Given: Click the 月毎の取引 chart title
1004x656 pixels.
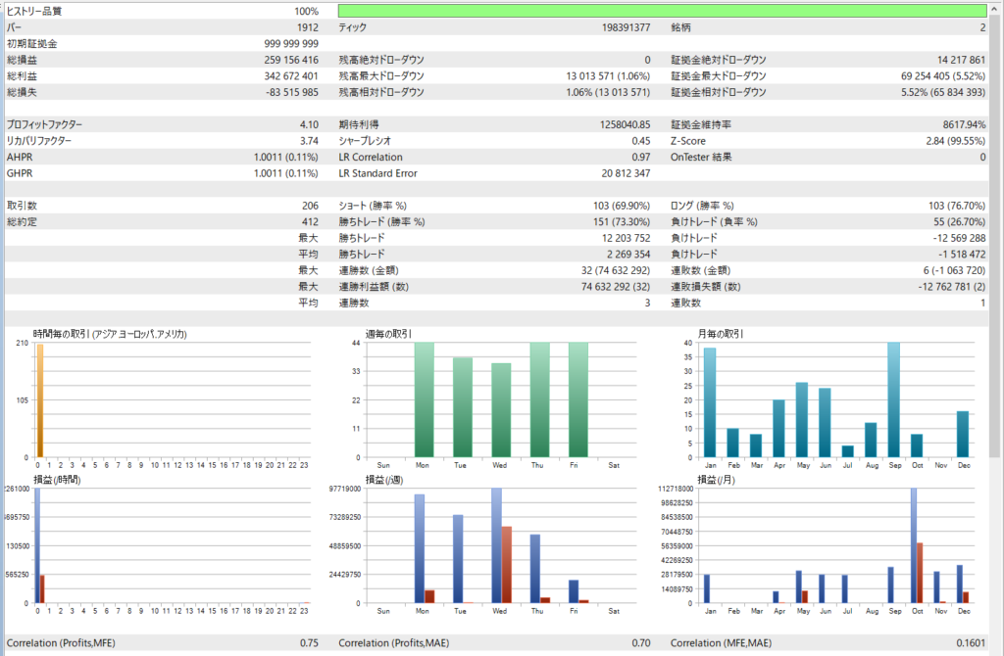Looking at the screenshot, I should (x=720, y=334).
